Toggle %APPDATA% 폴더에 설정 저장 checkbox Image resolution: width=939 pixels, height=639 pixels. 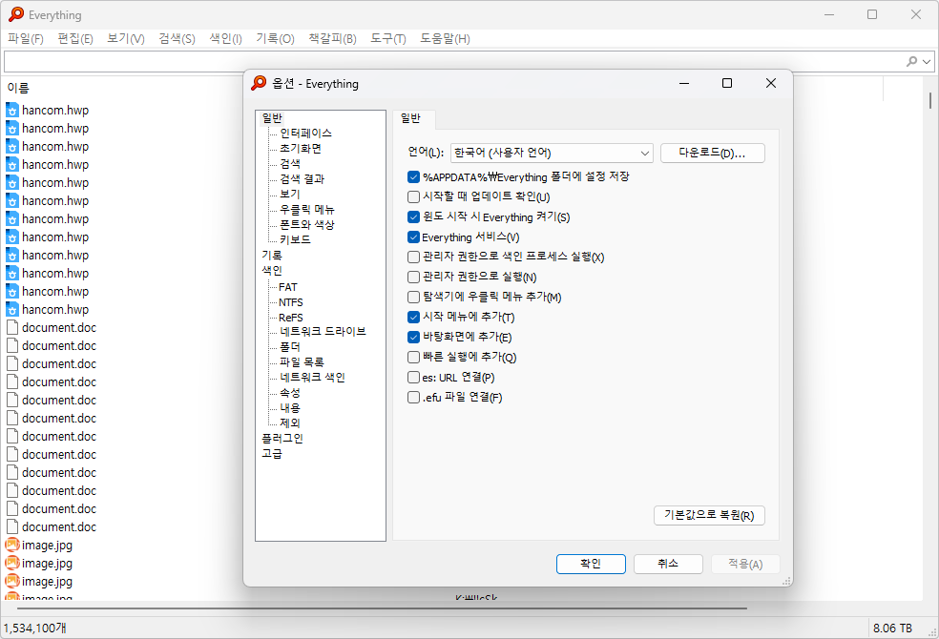[x=413, y=177]
